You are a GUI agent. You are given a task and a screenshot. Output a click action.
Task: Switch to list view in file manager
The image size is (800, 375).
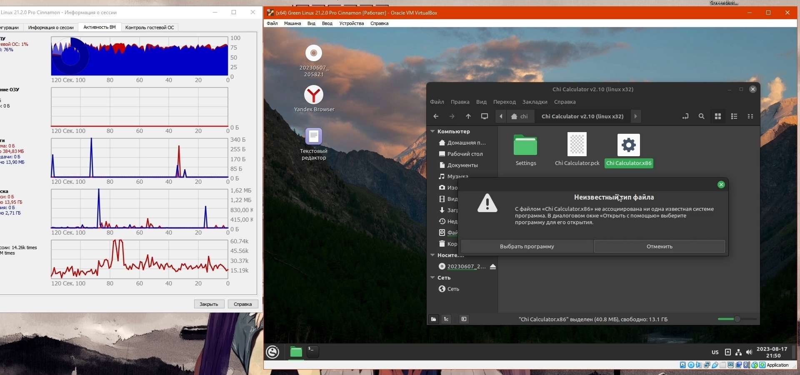(735, 117)
